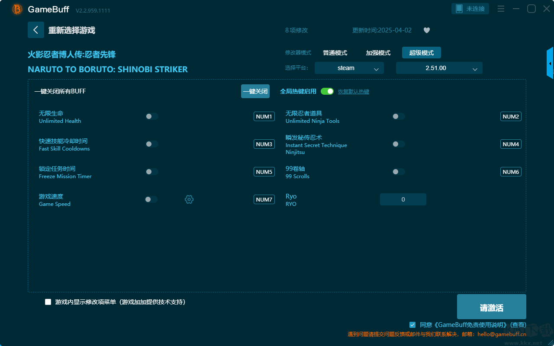Image resolution: width=554 pixels, height=346 pixels.
Task: Click the NUM1 hotkey box
Action: tap(264, 116)
